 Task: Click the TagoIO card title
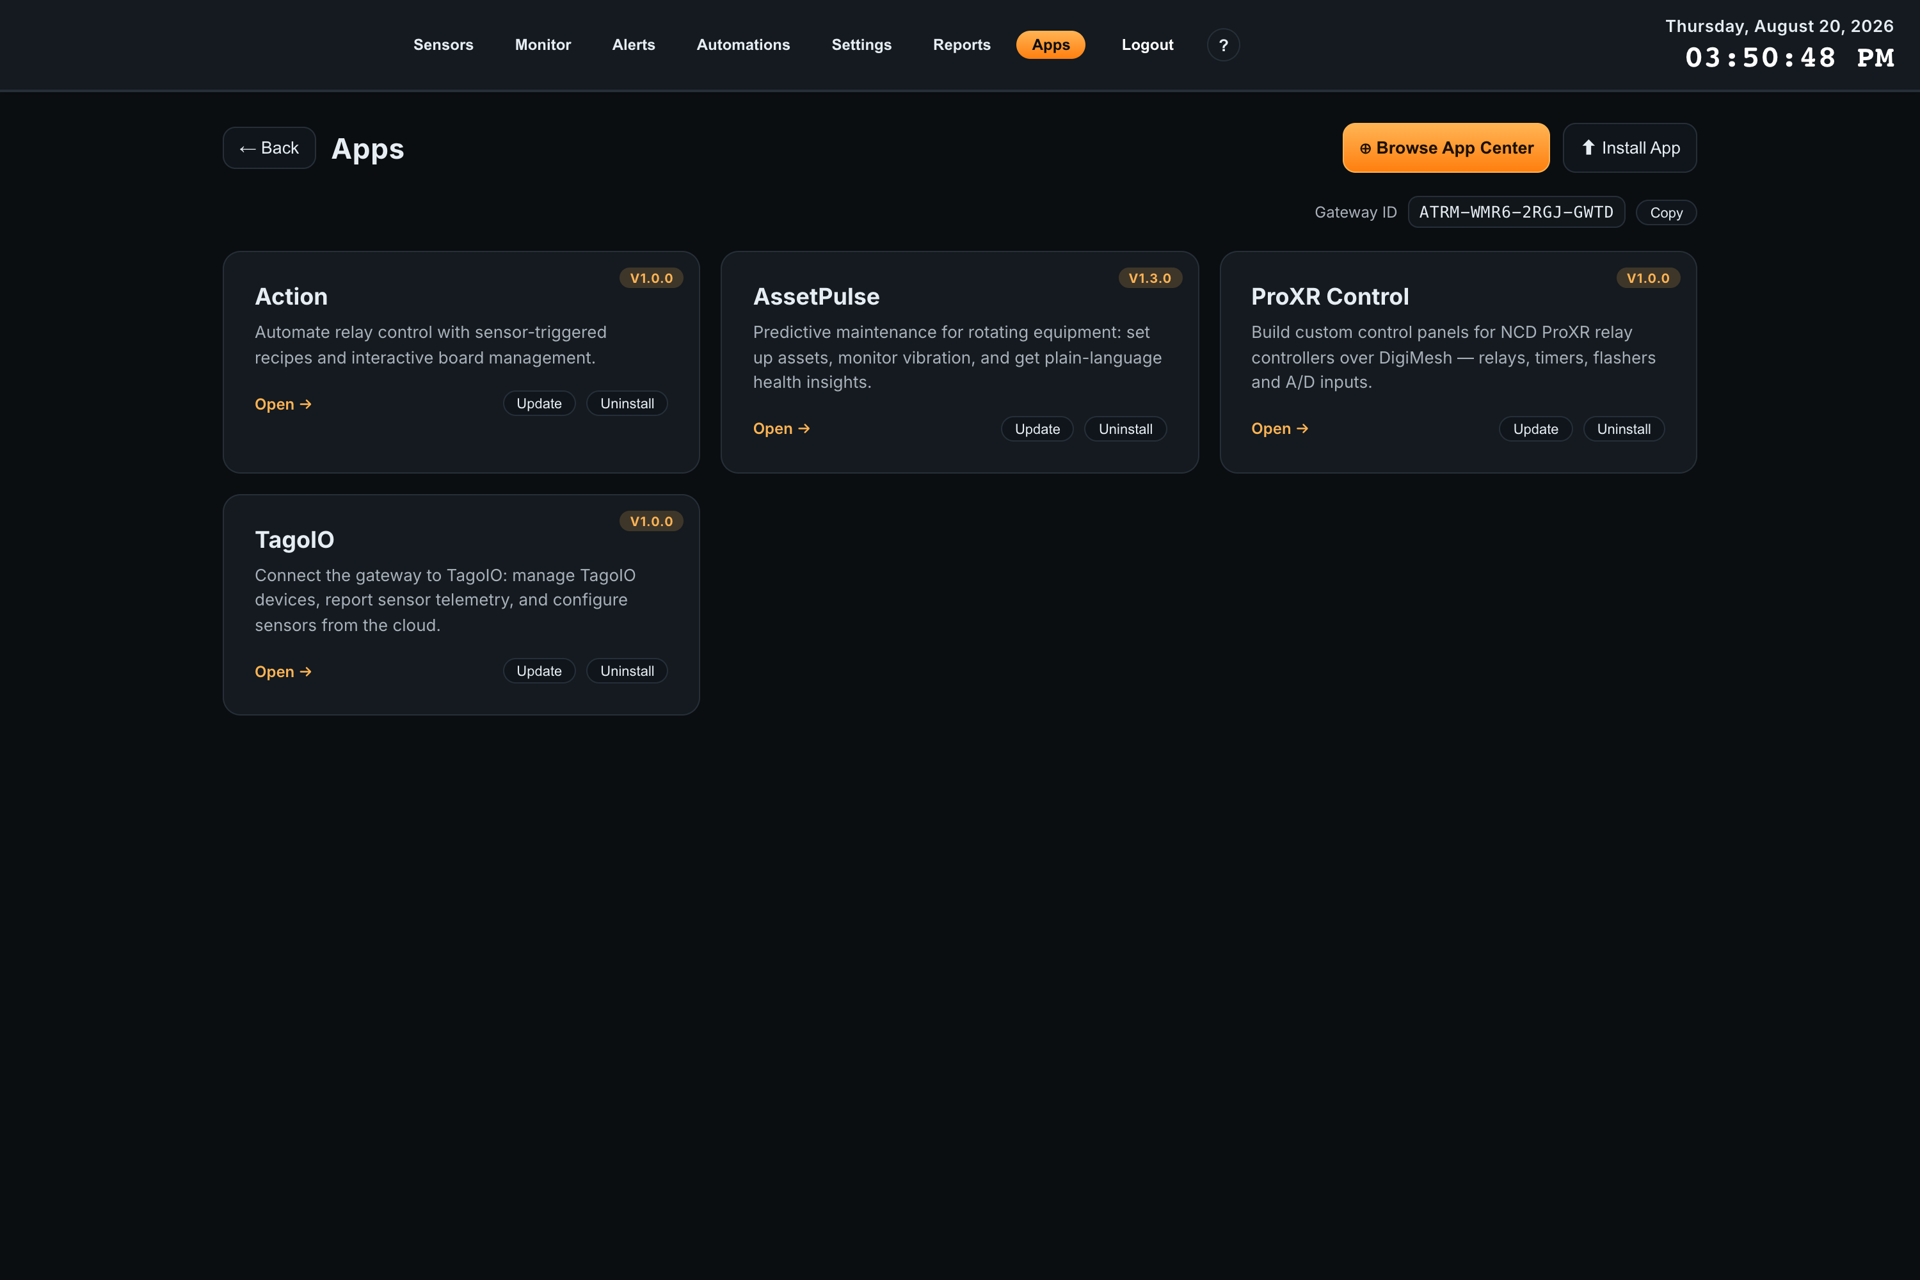point(294,540)
